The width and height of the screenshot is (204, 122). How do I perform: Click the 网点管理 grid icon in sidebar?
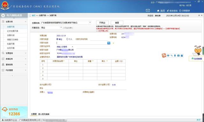point(3,70)
